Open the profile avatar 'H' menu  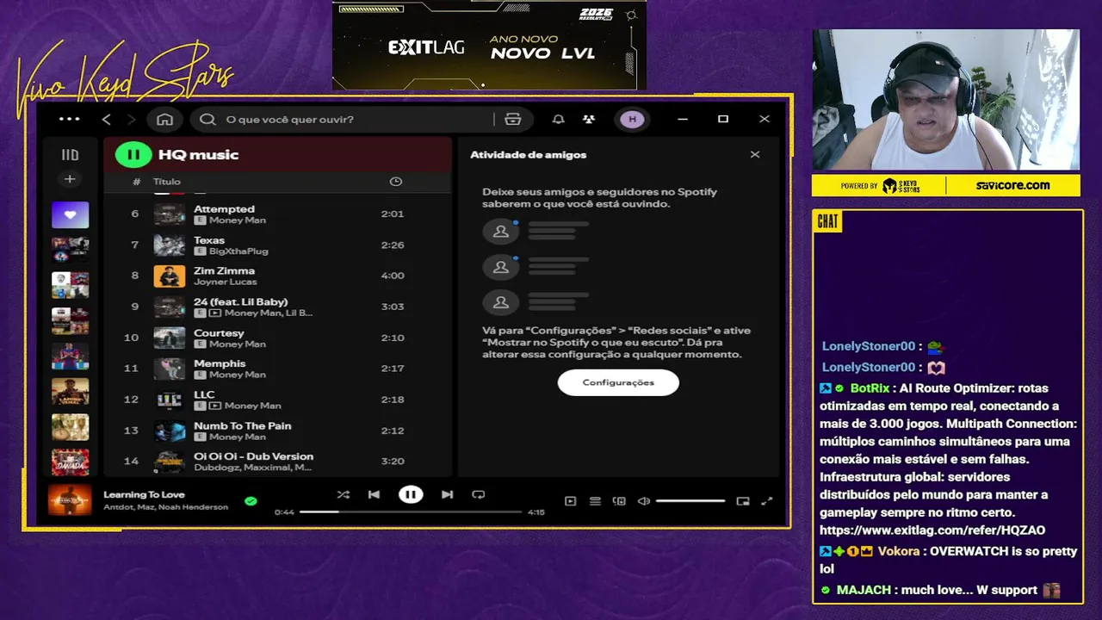pos(632,119)
